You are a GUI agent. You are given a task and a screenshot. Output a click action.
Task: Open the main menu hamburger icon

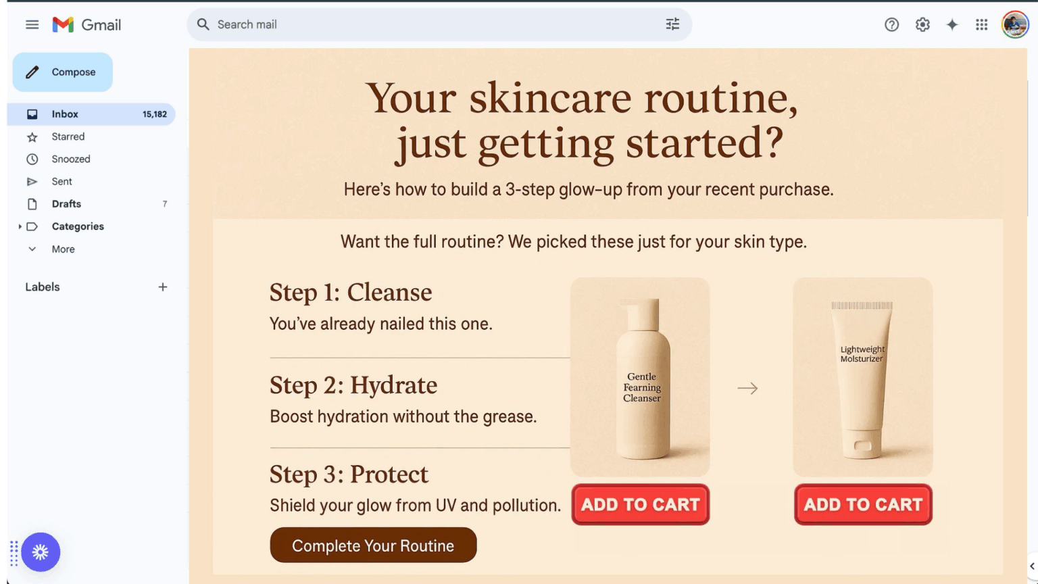click(x=32, y=25)
